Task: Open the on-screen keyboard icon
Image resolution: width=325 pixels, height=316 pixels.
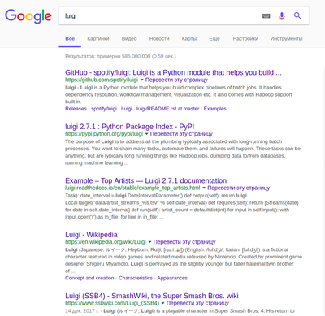Action: pyautogui.click(x=266, y=16)
